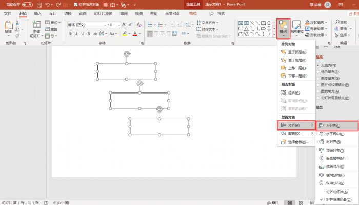Click the Underline icon
359x205 pixels.
coord(83,33)
